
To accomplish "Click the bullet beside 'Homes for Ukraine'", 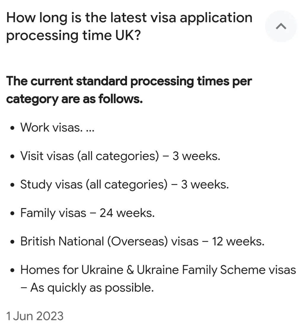I will (x=12, y=271).
